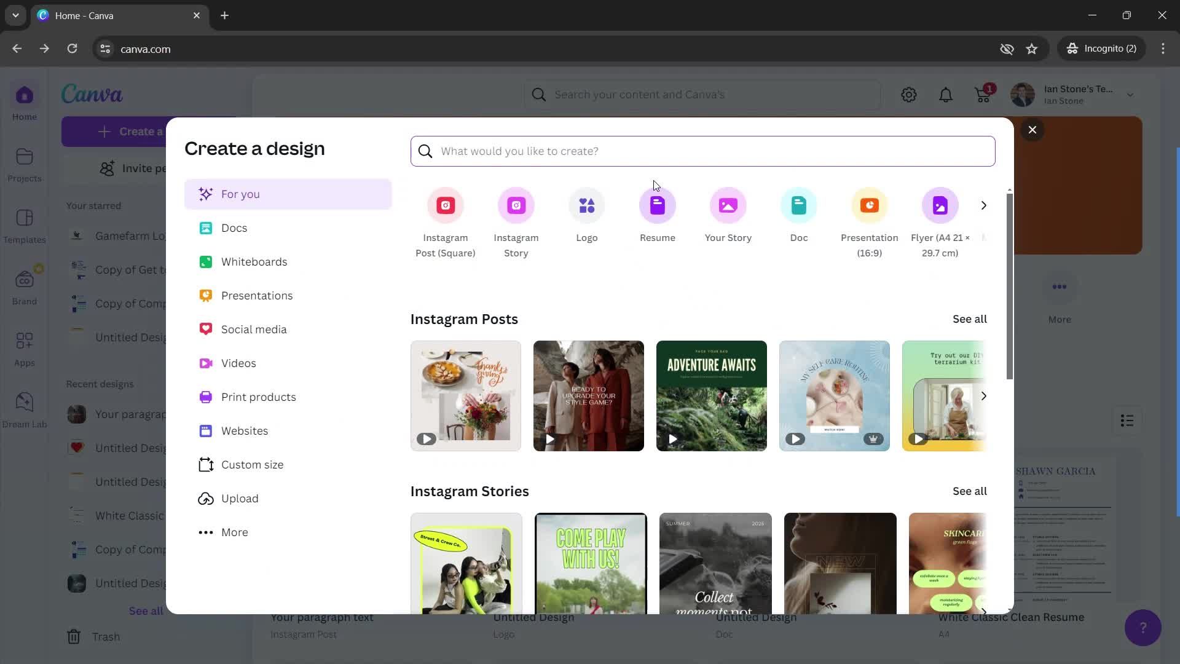
Task: Click the right arrow to see more design types
Action: 984,204
